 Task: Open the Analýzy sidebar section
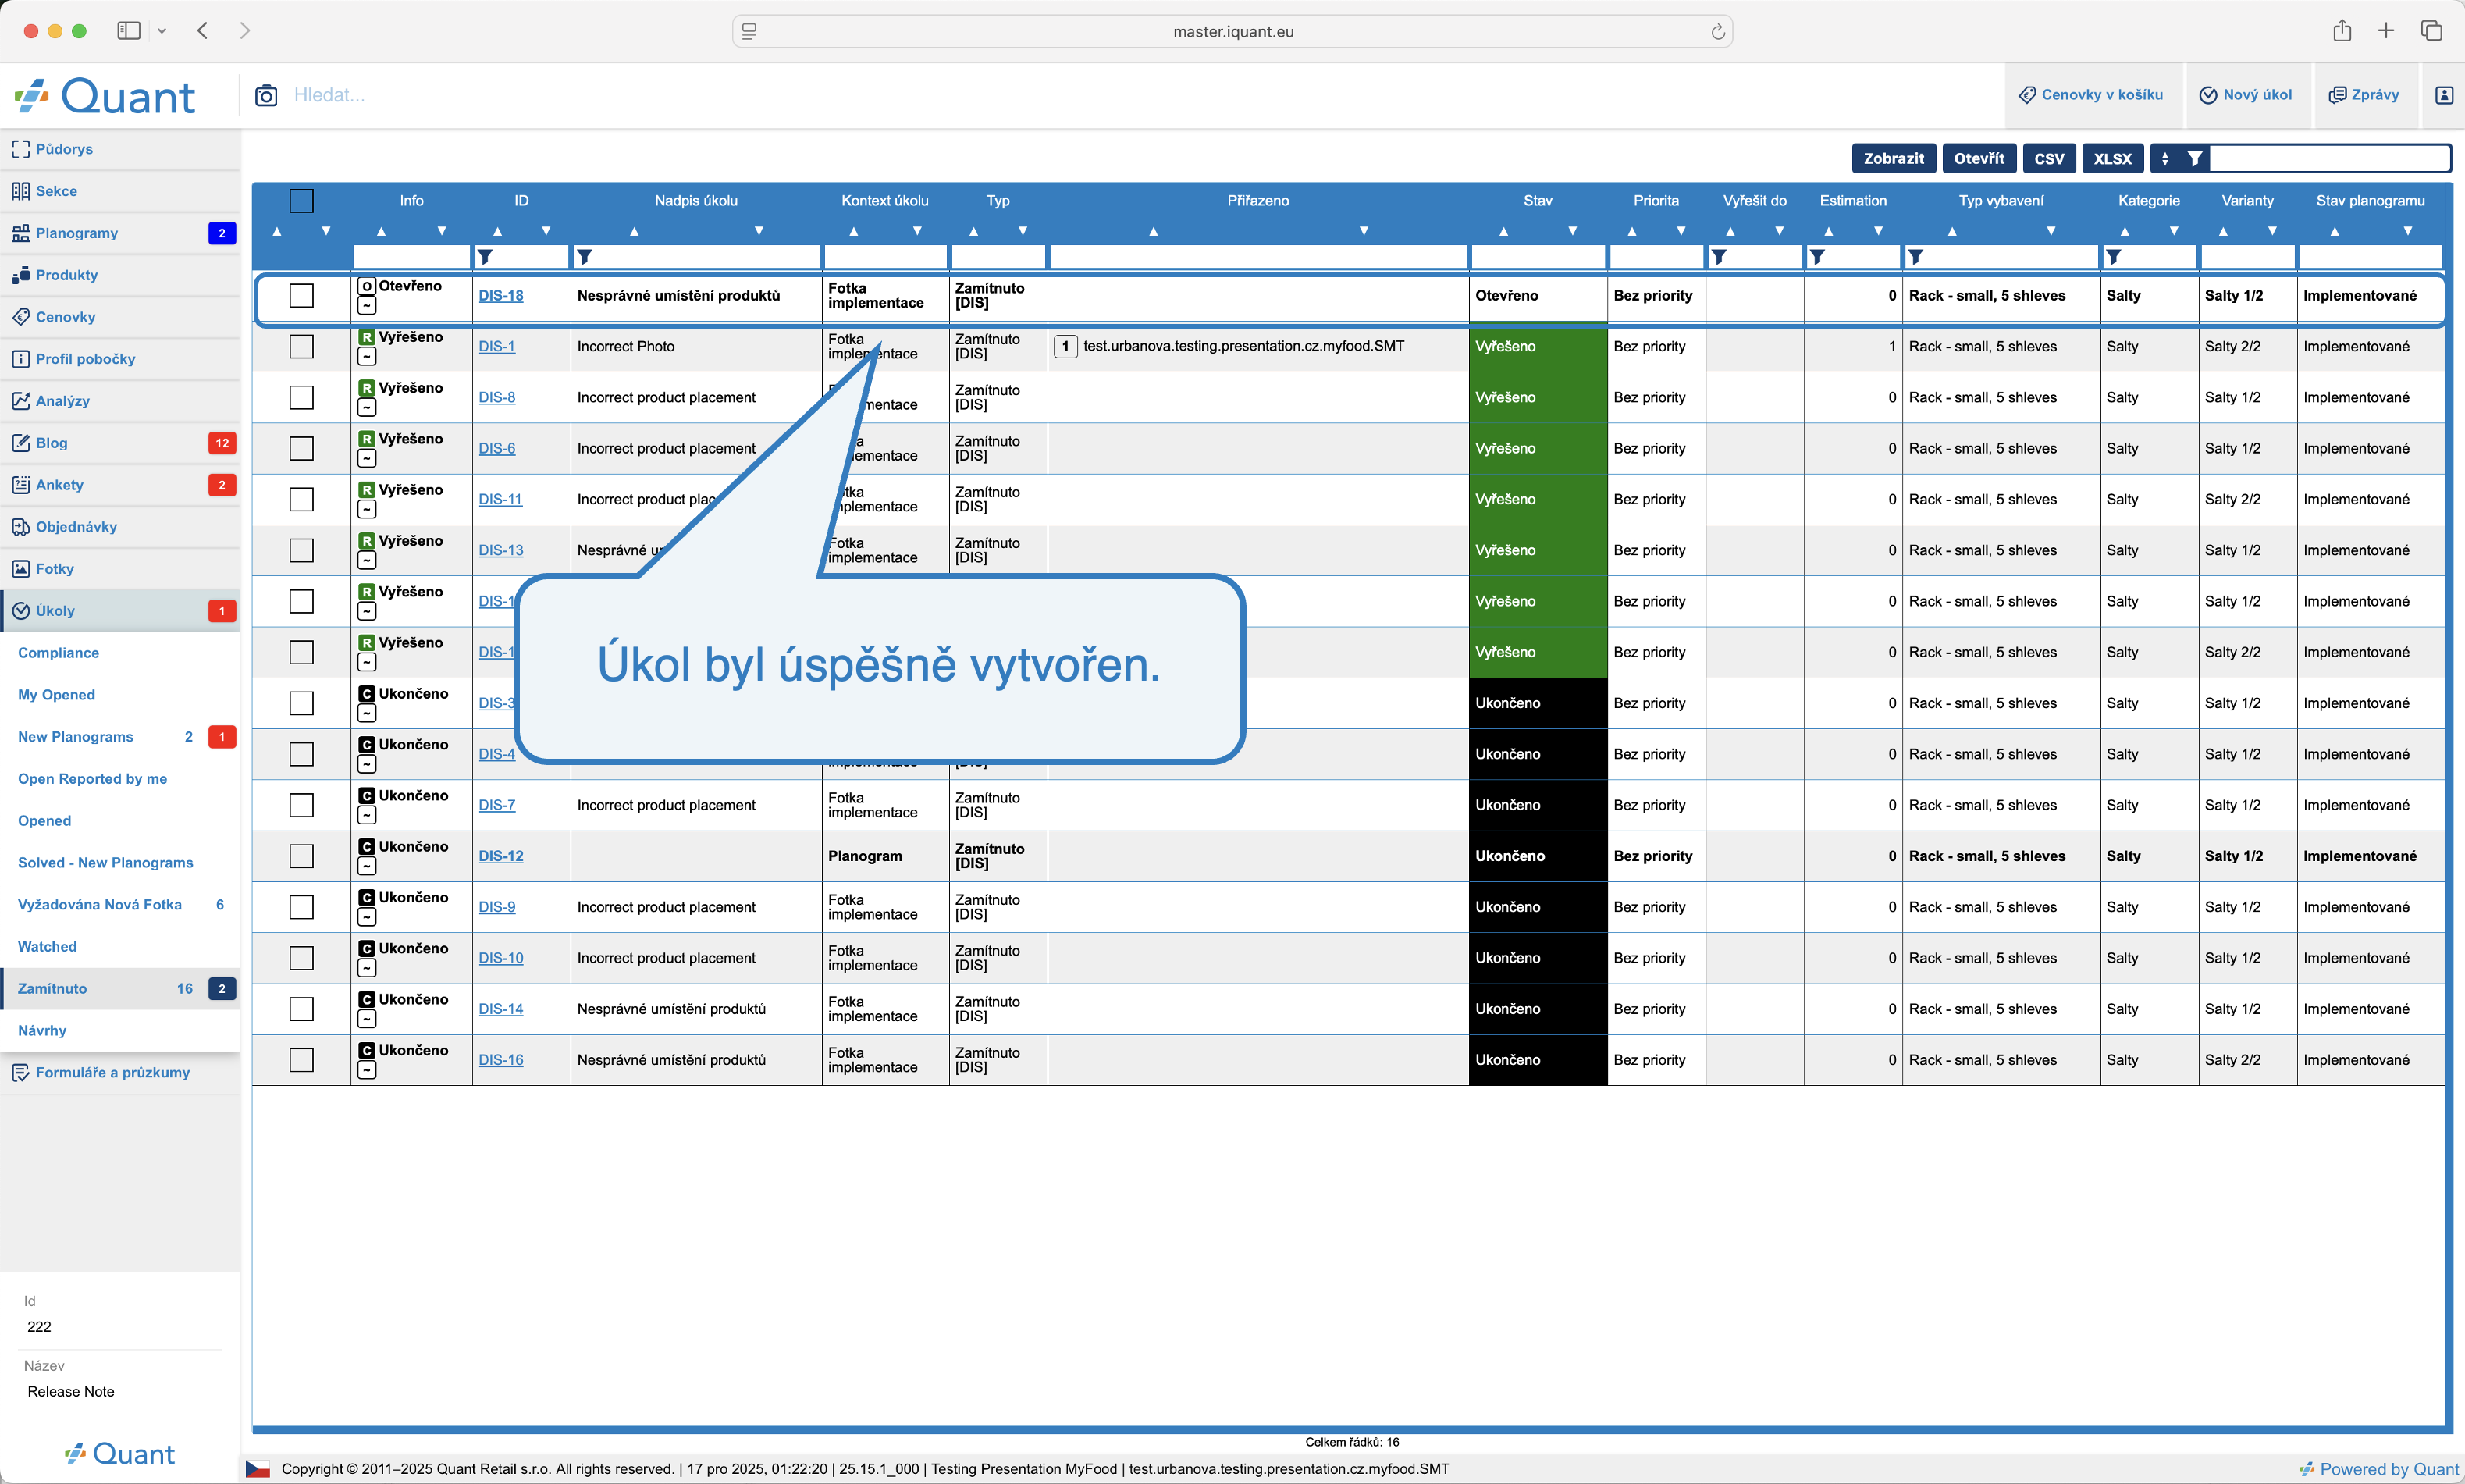pos(120,401)
